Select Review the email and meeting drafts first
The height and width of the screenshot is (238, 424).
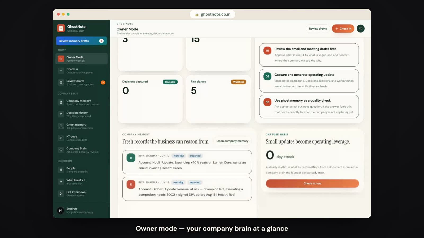[x=309, y=55]
